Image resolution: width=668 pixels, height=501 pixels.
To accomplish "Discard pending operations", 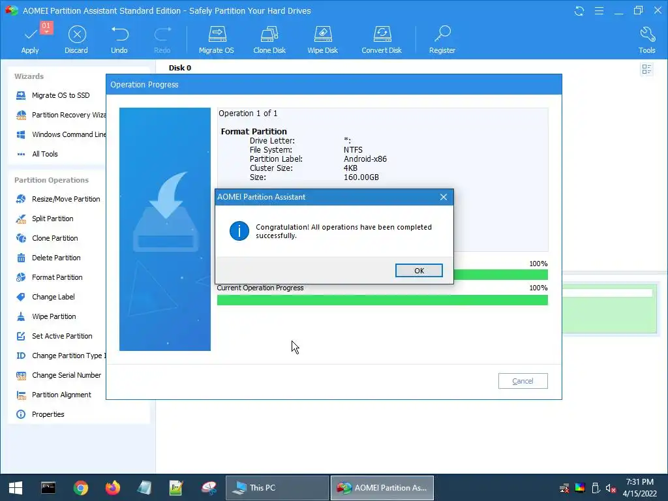I will (77, 40).
